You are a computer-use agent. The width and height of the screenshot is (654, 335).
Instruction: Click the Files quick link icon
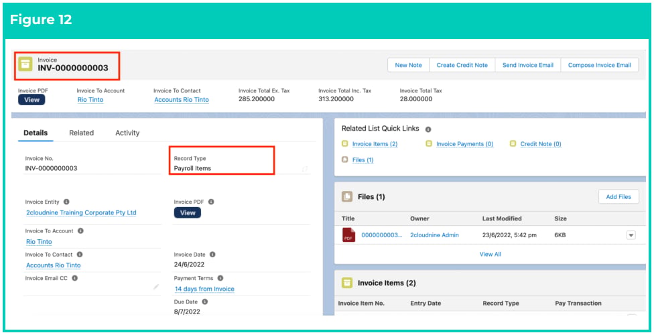344,159
